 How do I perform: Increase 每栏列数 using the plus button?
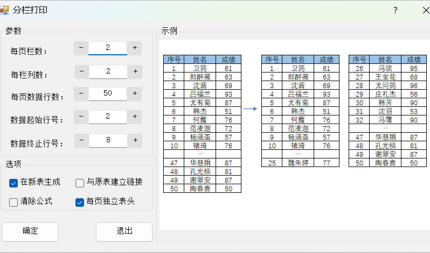[135, 71]
